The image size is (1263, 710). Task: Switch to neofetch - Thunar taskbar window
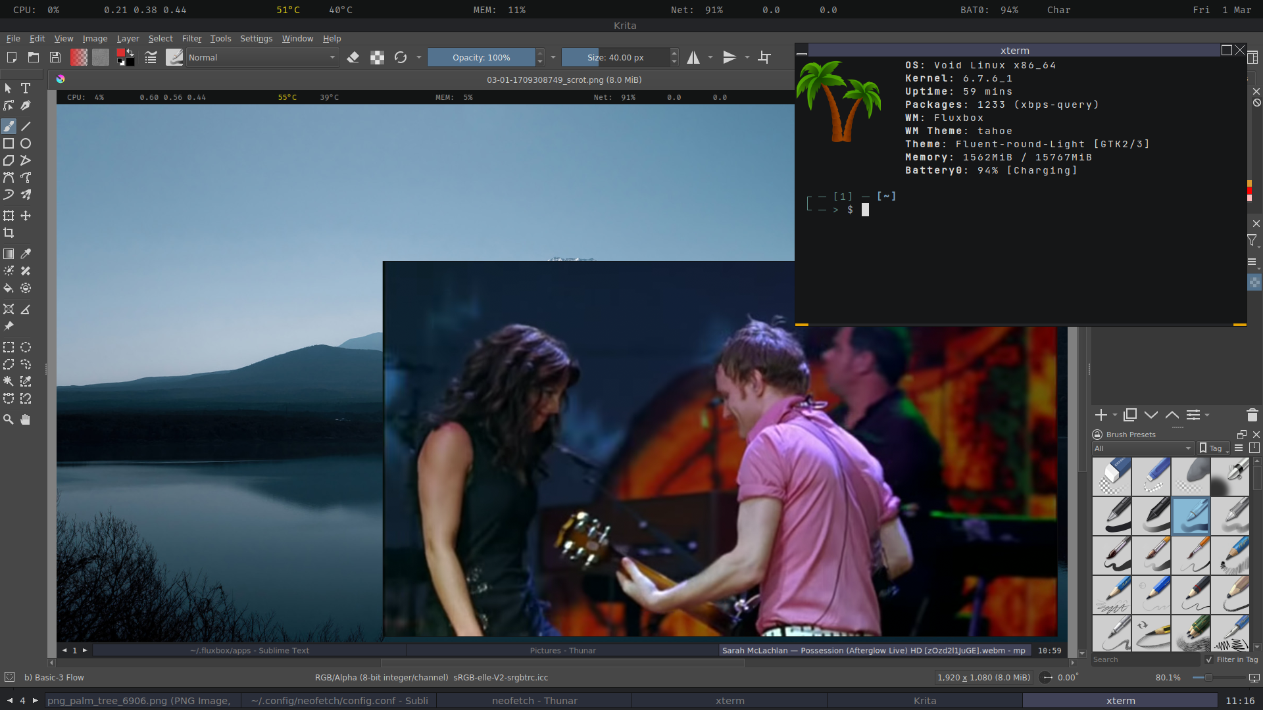click(534, 701)
